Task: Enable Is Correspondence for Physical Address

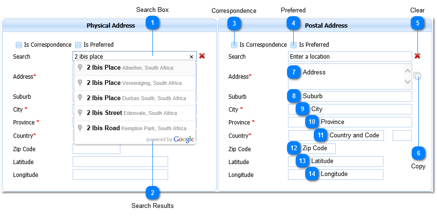Action: (x=19, y=45)
